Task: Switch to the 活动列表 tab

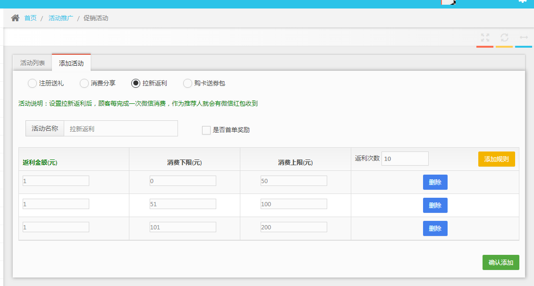Action: click(x=33, y=63)
